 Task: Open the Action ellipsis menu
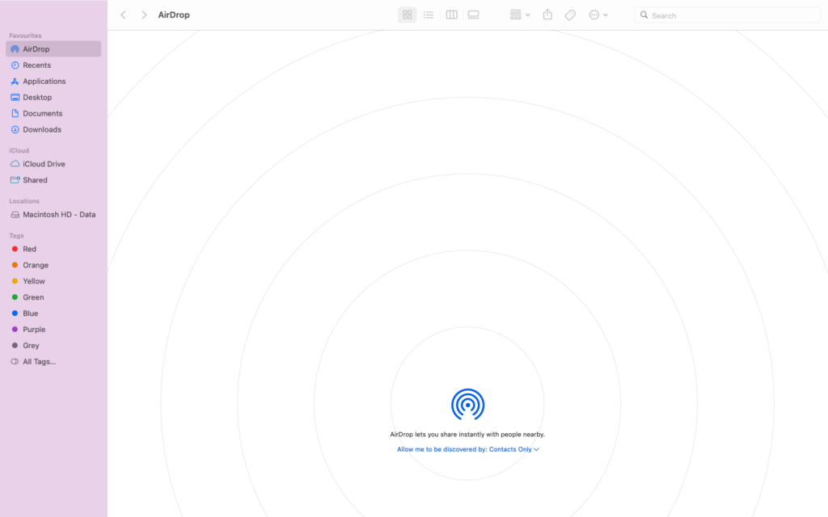pos(598,15)
